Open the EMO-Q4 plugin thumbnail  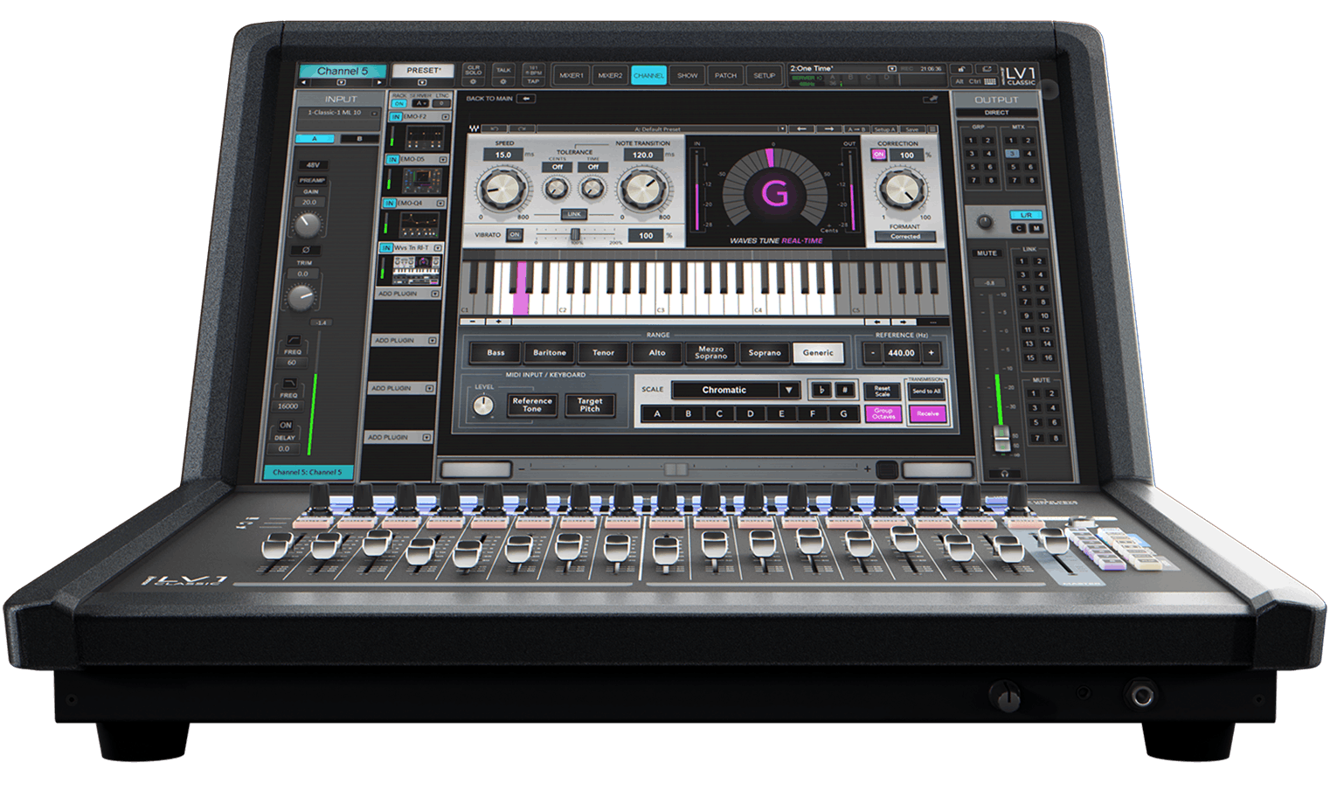click(419, 225)
